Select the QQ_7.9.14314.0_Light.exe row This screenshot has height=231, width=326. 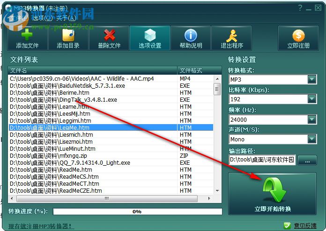click(111, 162)
